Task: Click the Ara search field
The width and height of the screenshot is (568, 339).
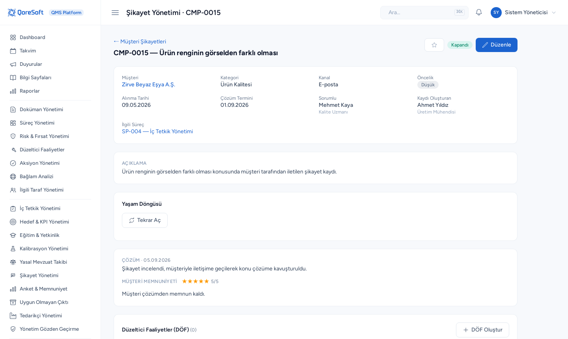Action: click(424, 13)
